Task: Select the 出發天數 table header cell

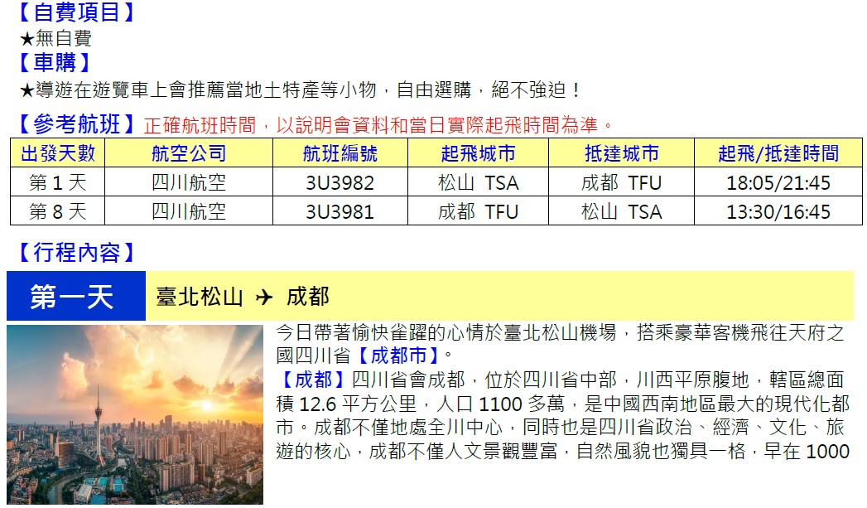Action: 58,153
